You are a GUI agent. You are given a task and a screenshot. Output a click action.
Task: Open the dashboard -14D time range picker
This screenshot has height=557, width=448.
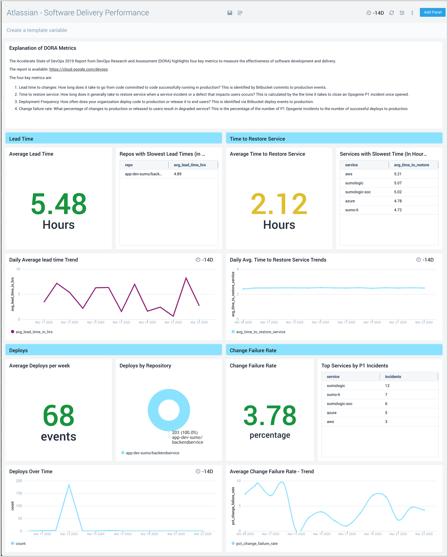[375, 13]
